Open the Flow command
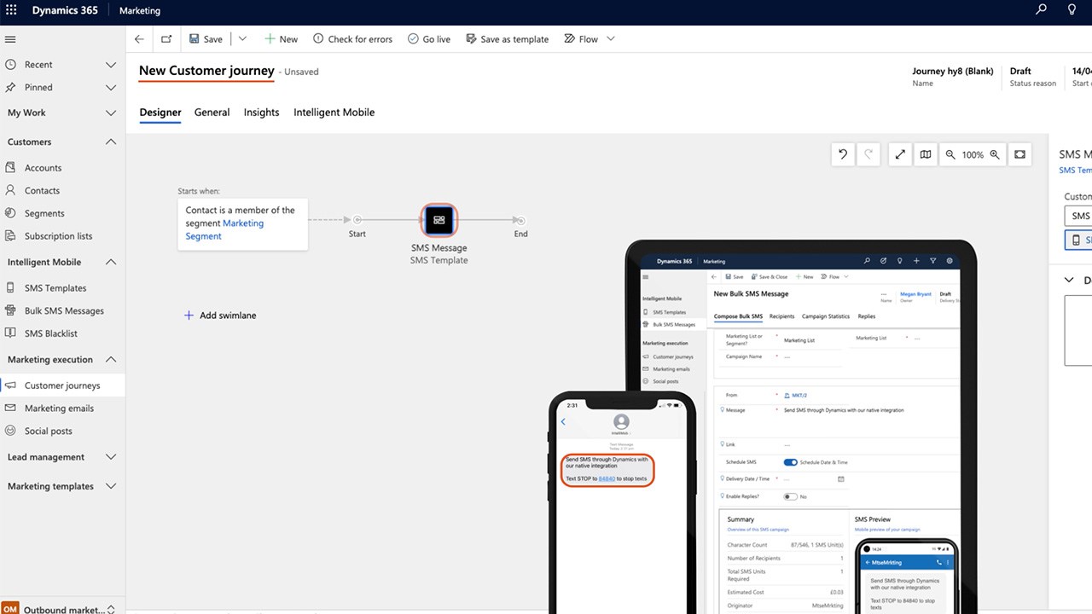The width and height of the screenshot is (1092, 614). tap(581, 39)
